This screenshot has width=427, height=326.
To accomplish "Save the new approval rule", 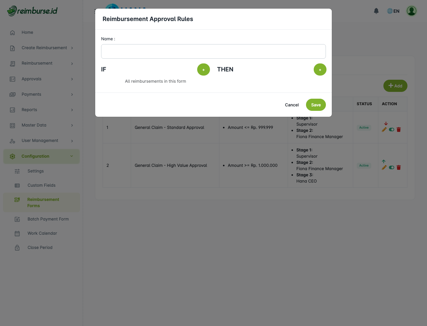I will 316,105.
